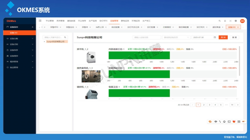Expand the 设备保养 sidebar section
This screenshot has width=250, height=140.
point(33,50)
